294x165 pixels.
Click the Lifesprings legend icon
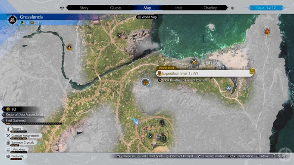[8, 150]
